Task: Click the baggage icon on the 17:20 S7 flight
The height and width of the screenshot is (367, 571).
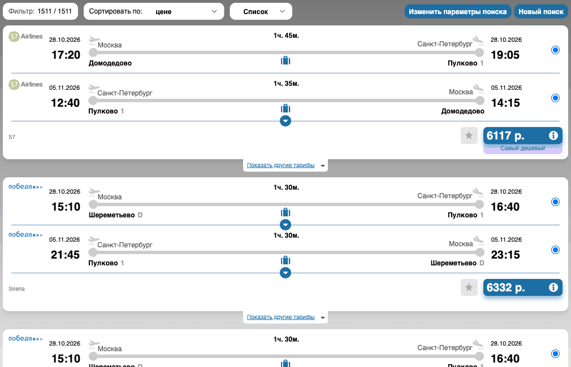Action: [x=285, y=60]
